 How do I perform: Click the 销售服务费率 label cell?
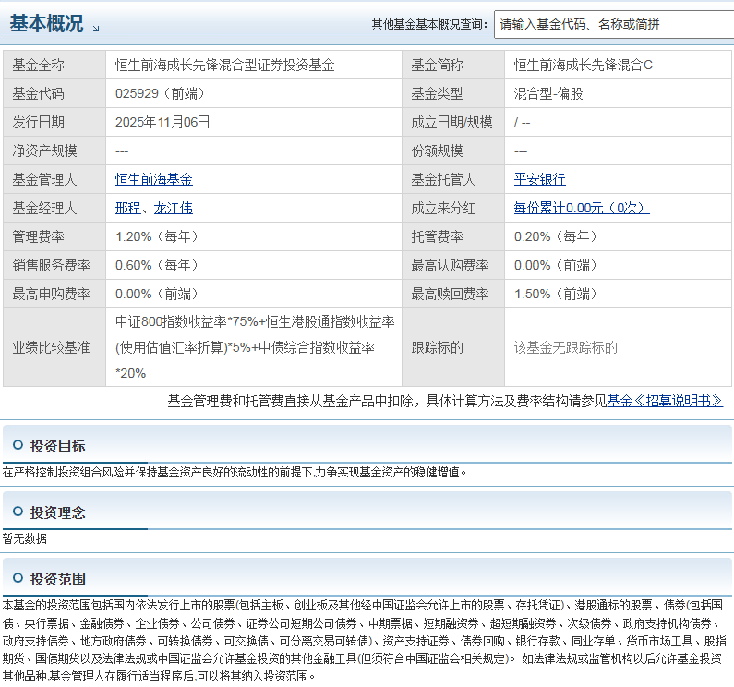[54, 265]
